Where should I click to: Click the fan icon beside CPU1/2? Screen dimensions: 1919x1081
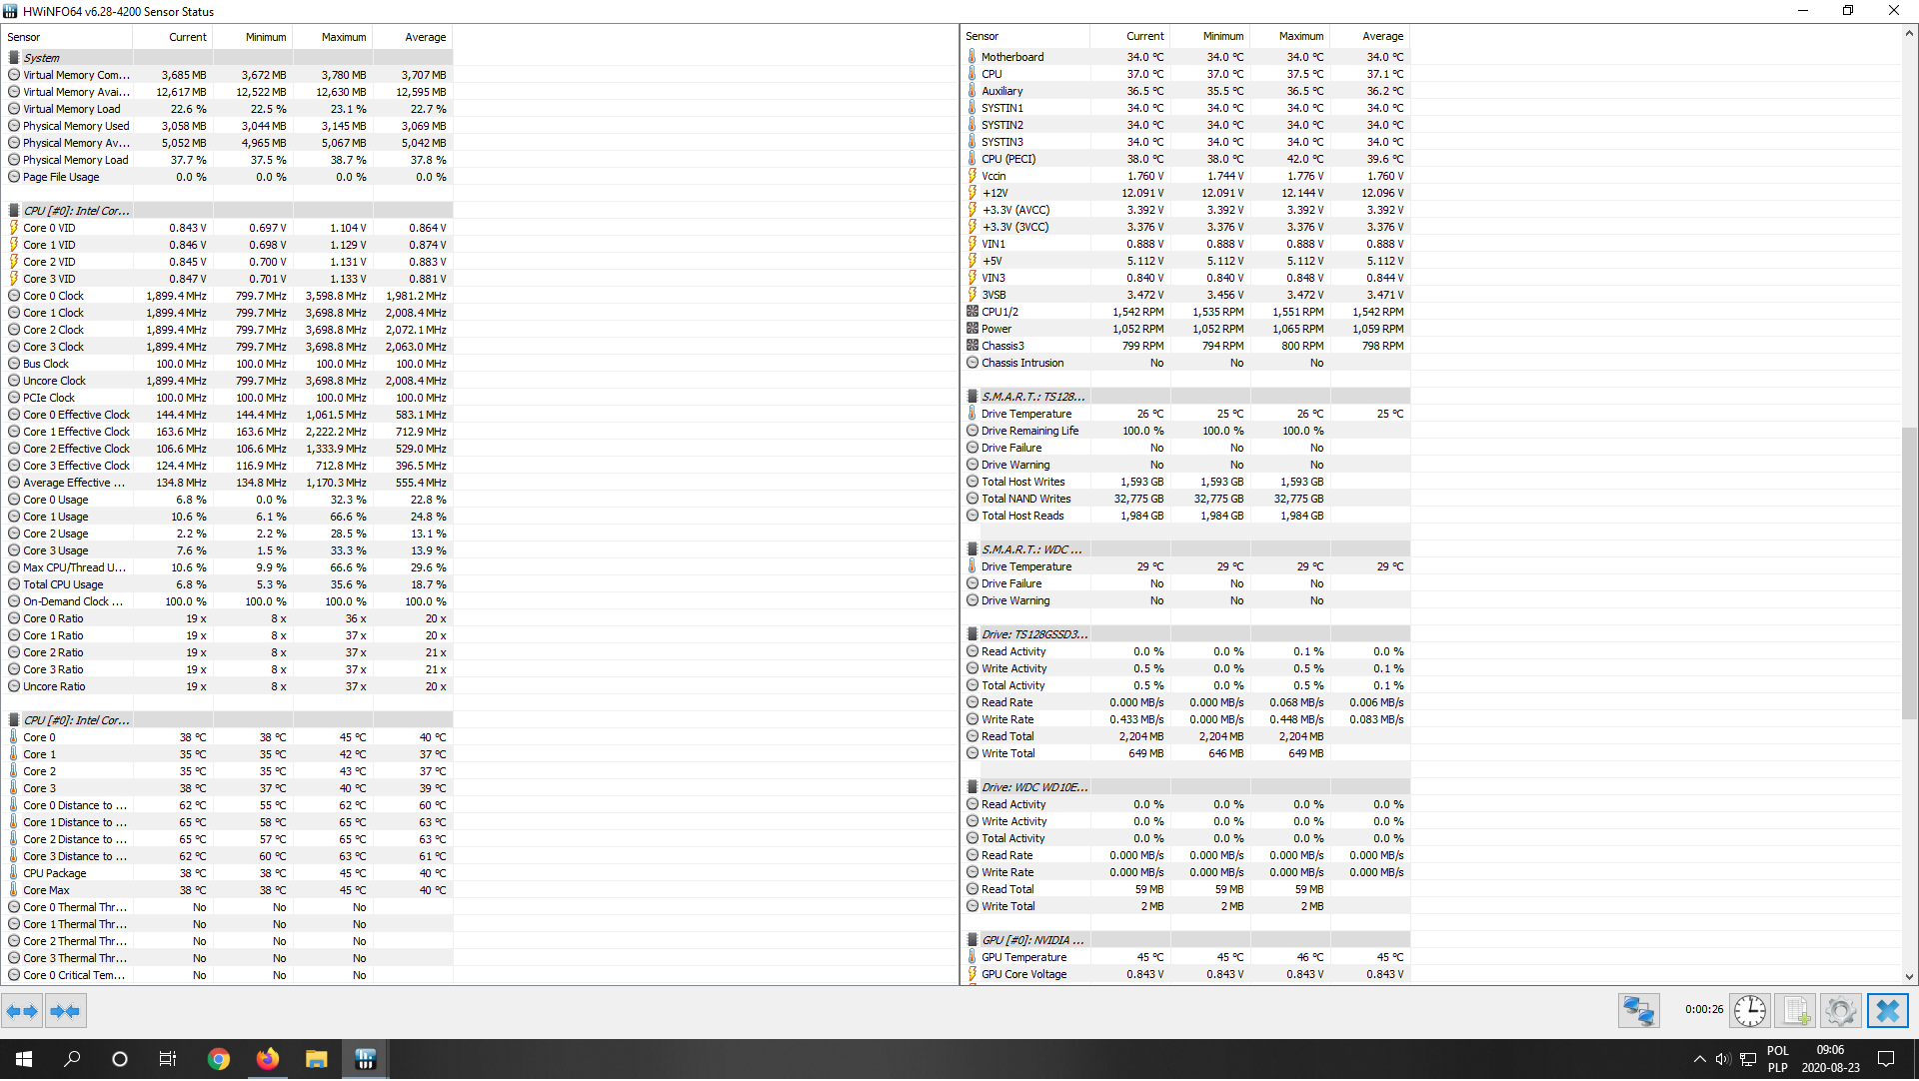971,312
